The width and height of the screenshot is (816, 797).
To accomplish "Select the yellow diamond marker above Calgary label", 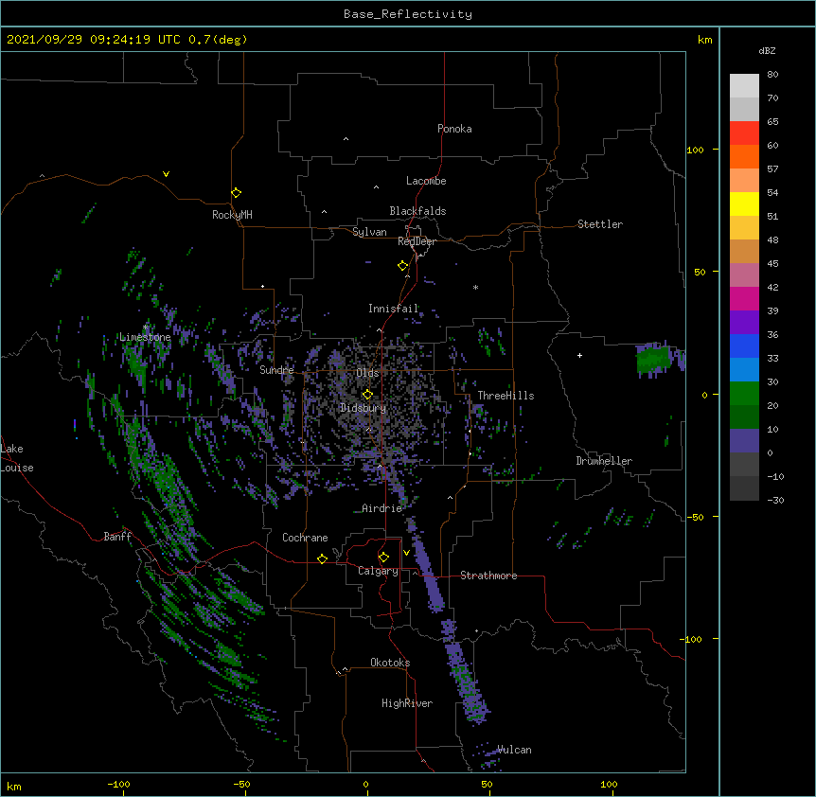I will coord(383,558).
